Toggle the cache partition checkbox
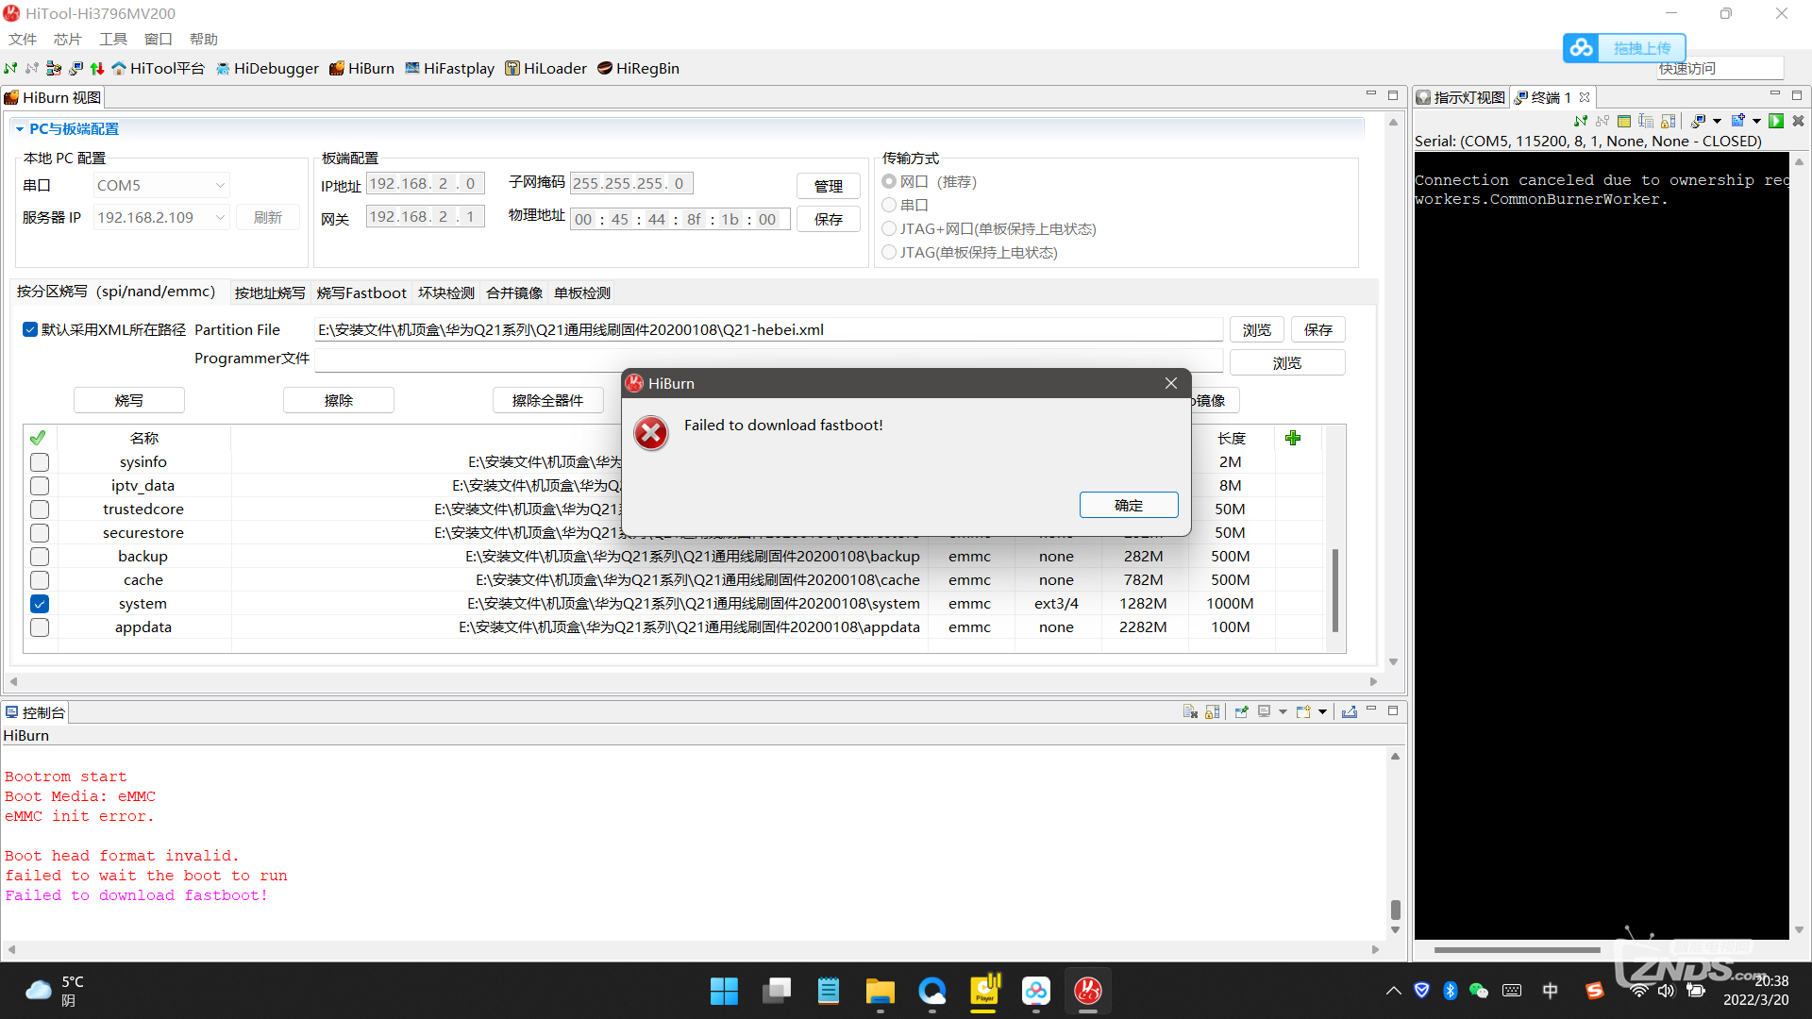 tap(40, 580)
